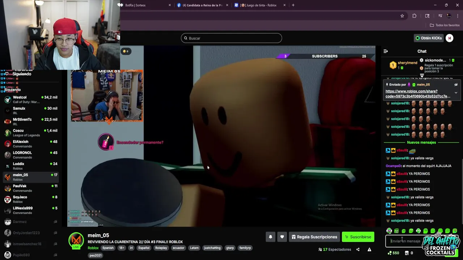This screenshot has width=463, height=260.
Task: Collapse the chat panel with the arrow icon
Action: click(x=386, y=51)
